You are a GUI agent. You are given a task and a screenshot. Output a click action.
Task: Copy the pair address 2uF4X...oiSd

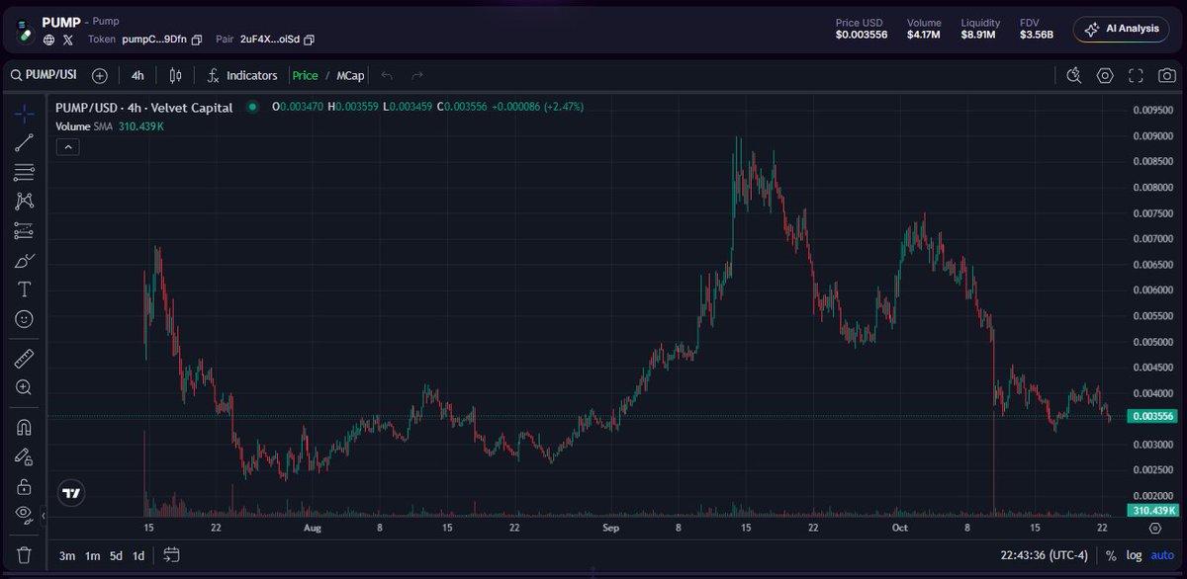click(x=310, y=41)
